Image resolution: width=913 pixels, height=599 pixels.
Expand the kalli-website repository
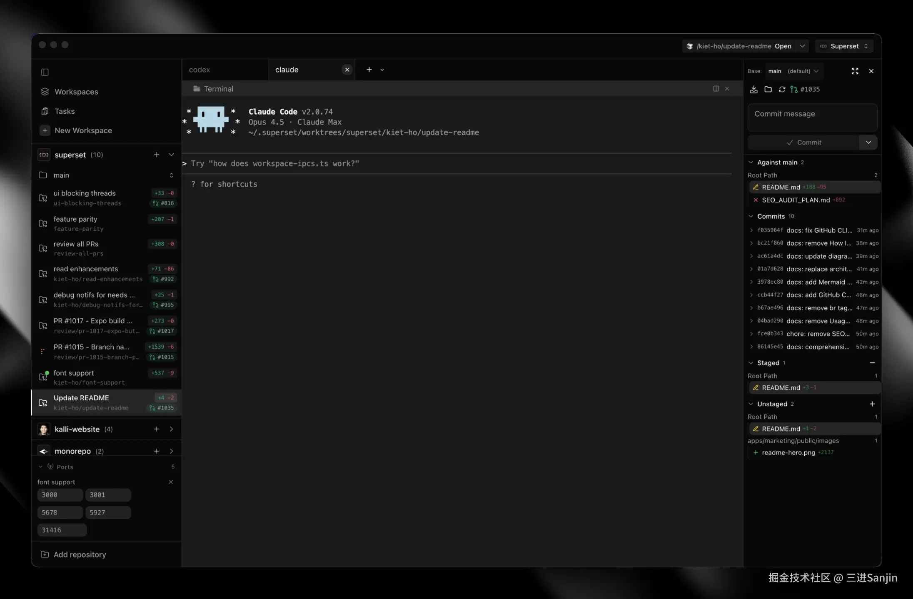(171, 429)
